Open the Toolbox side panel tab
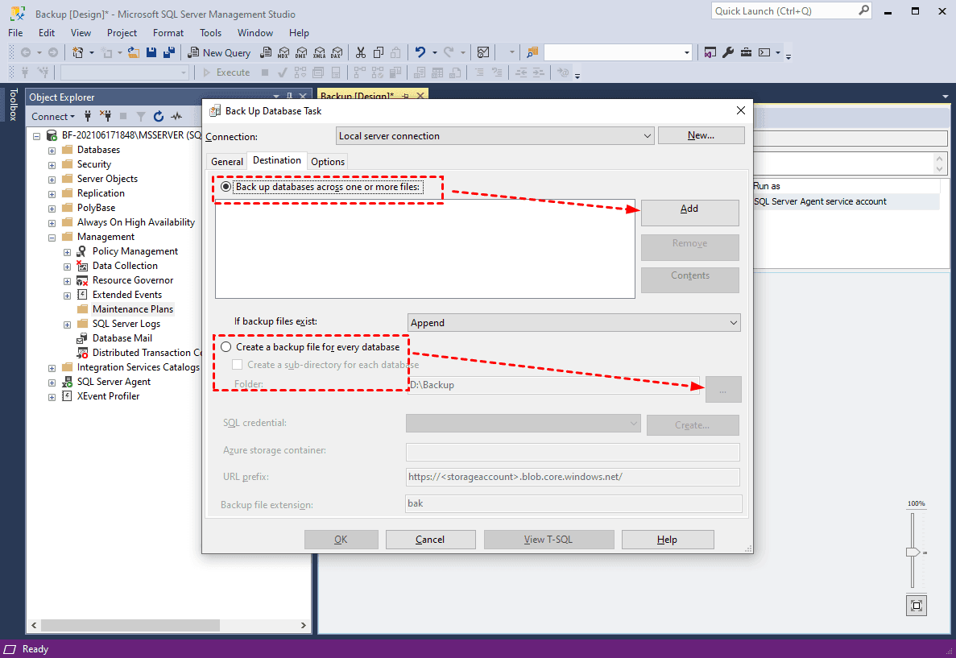Viewport: 956px width, 658px height. coord(13,104)
